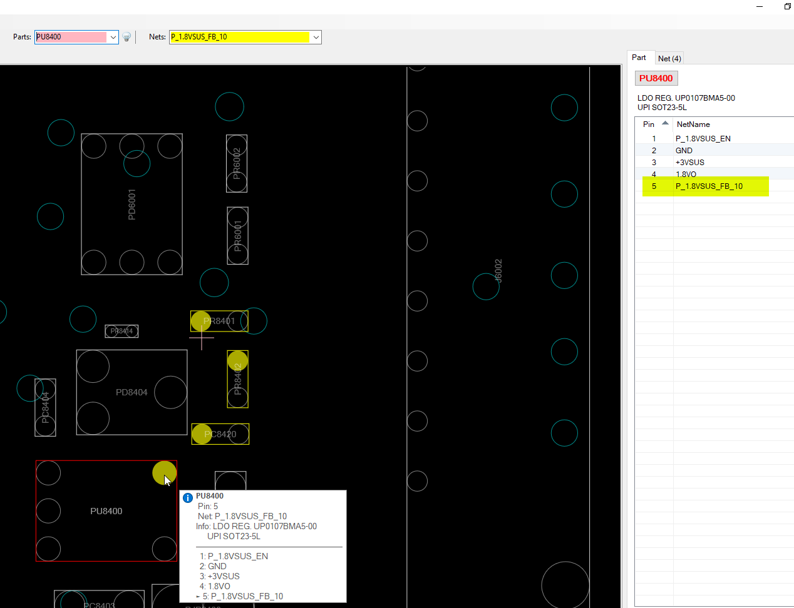Expand the Nets dropdown list
Screen dimensions: 794x608
(x=316, y=37)
